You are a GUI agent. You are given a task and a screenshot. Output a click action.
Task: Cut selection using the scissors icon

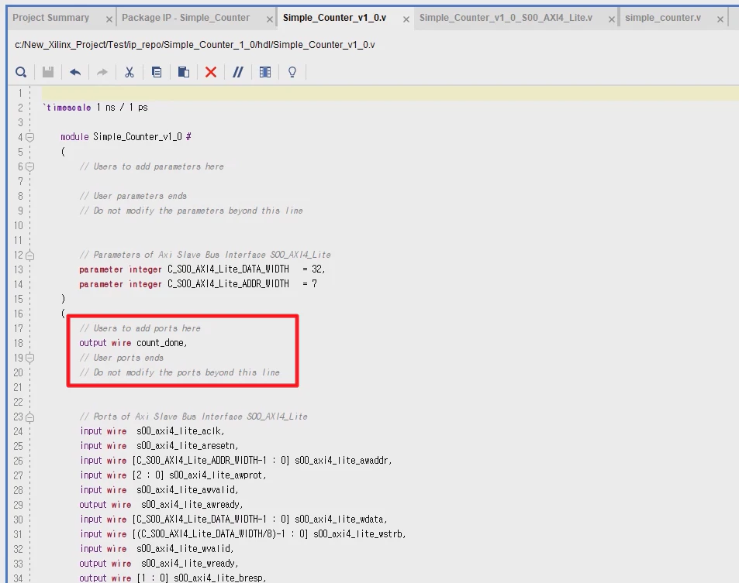(129, 72)
